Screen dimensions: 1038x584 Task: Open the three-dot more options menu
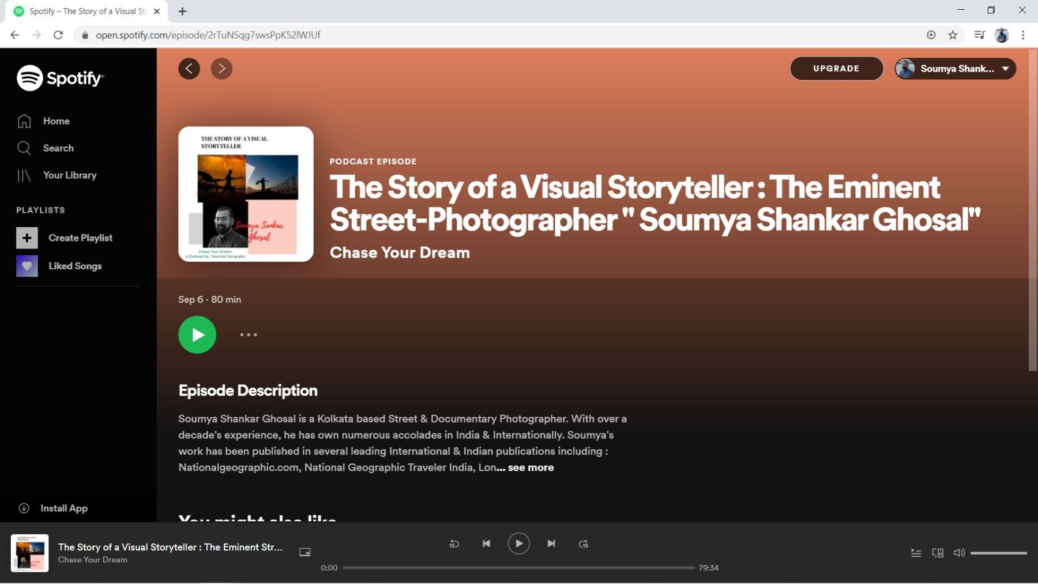pyautogui.click(x=249, y=335)
